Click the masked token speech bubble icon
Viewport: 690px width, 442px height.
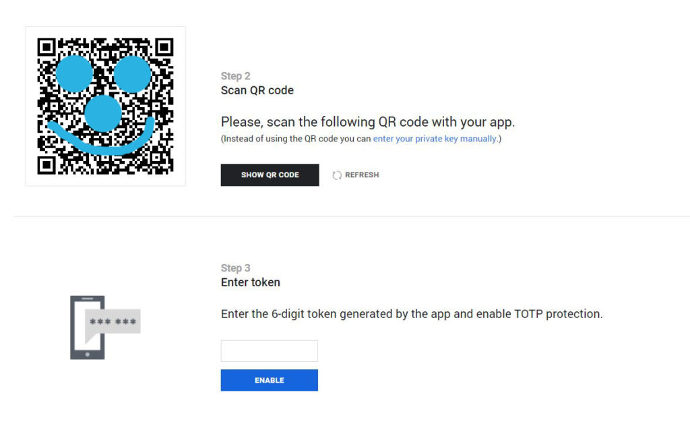113,322
